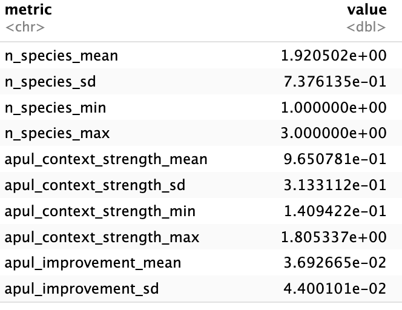Click the n_species_sd metric cell
The image size is (402, 310).
(x=50, y=82)
